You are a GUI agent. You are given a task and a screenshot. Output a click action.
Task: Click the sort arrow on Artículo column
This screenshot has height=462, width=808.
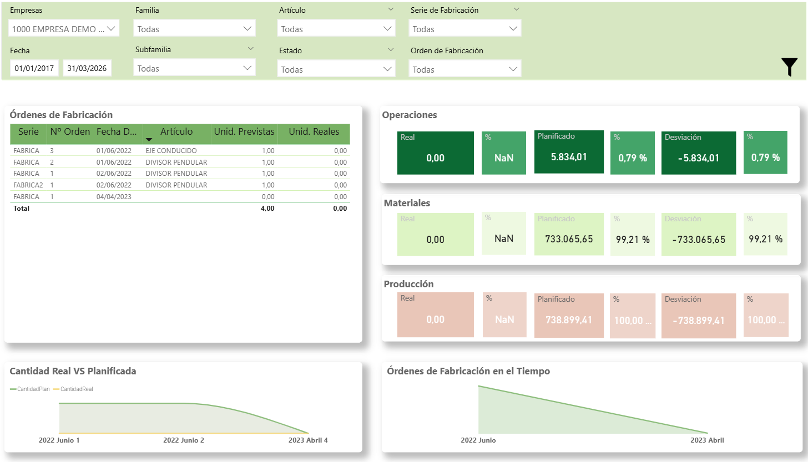pyautogui.click(x=149, y=140)
